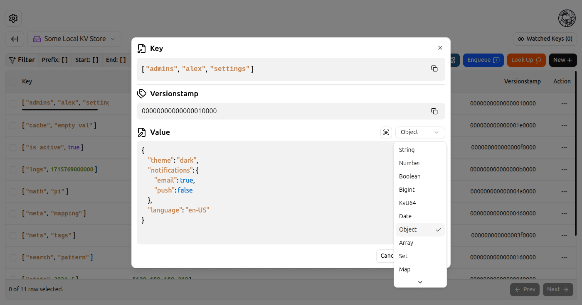Copy the versionstamp with copy icon
This screenshot has height=305, width=582.
click(434, 111)
